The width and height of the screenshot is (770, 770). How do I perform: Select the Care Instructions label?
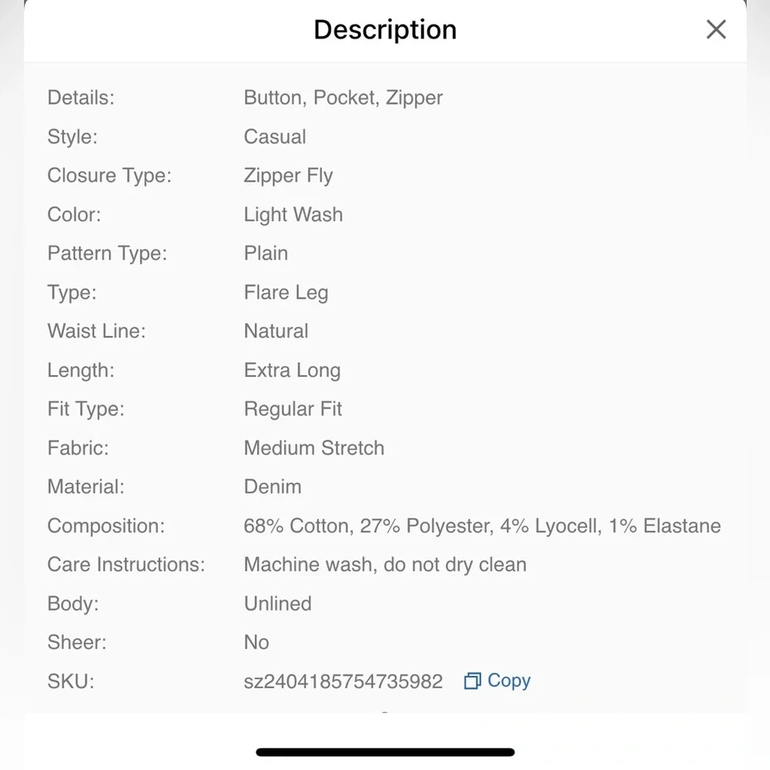126,564
